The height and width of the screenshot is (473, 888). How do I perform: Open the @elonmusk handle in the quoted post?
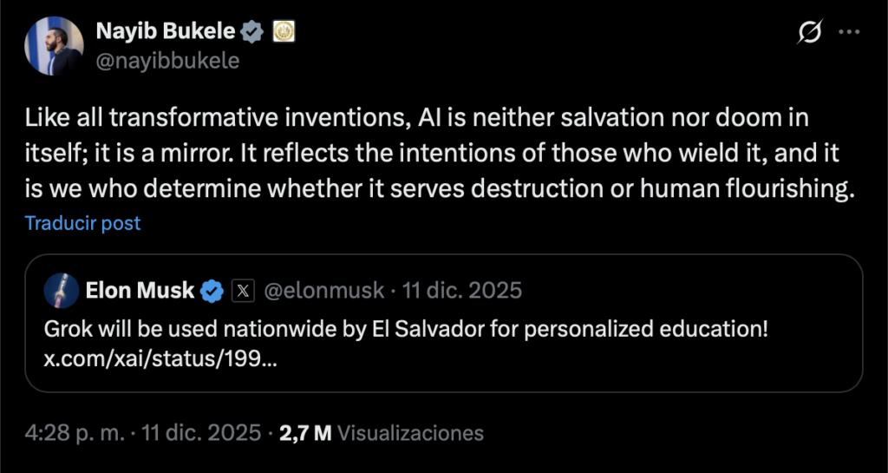coord(323,291)
